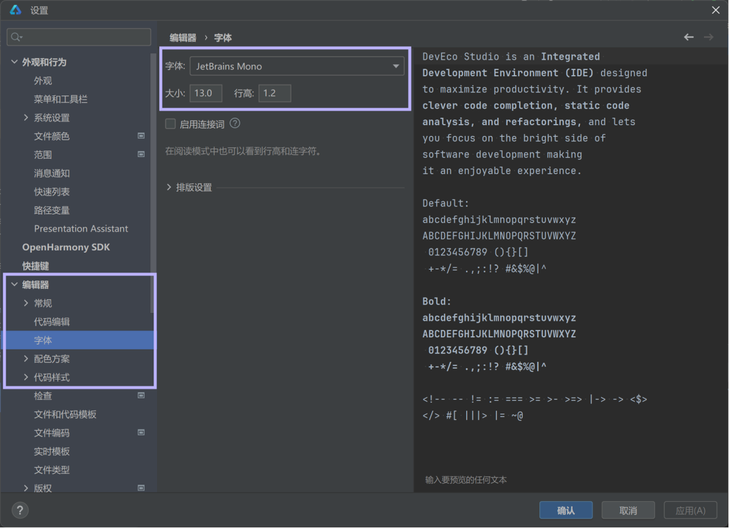This screenshot has width=729, height=528.
Task: Expand the 排版设置 section
Action: (x=169, y=187)
